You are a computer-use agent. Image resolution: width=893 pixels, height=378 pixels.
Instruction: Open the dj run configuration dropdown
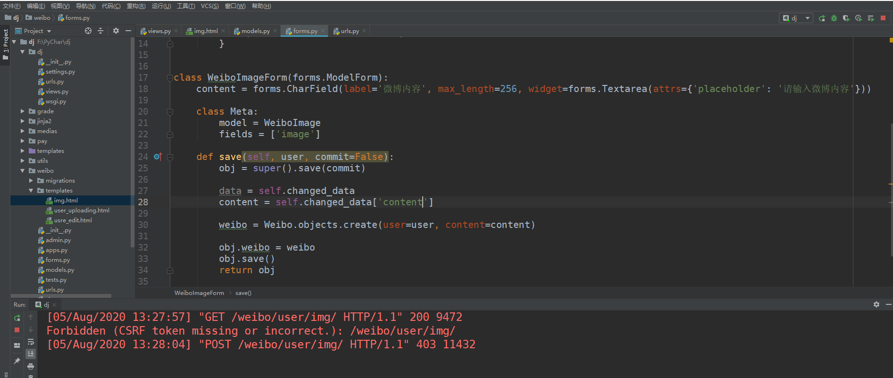pyautogui.click(x=796, y=18)
